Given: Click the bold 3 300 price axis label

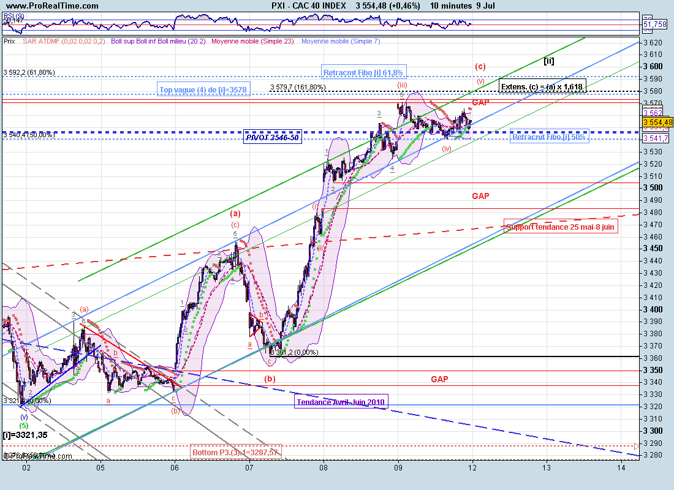Looking at the screenshot, I should coord(653,431).
